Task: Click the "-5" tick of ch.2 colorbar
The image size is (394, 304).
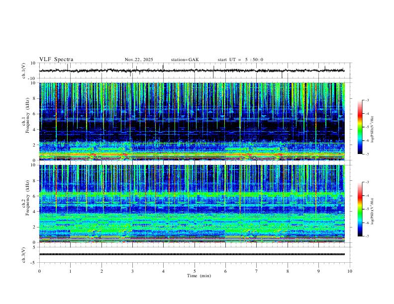Action: [x=367, y=209]
